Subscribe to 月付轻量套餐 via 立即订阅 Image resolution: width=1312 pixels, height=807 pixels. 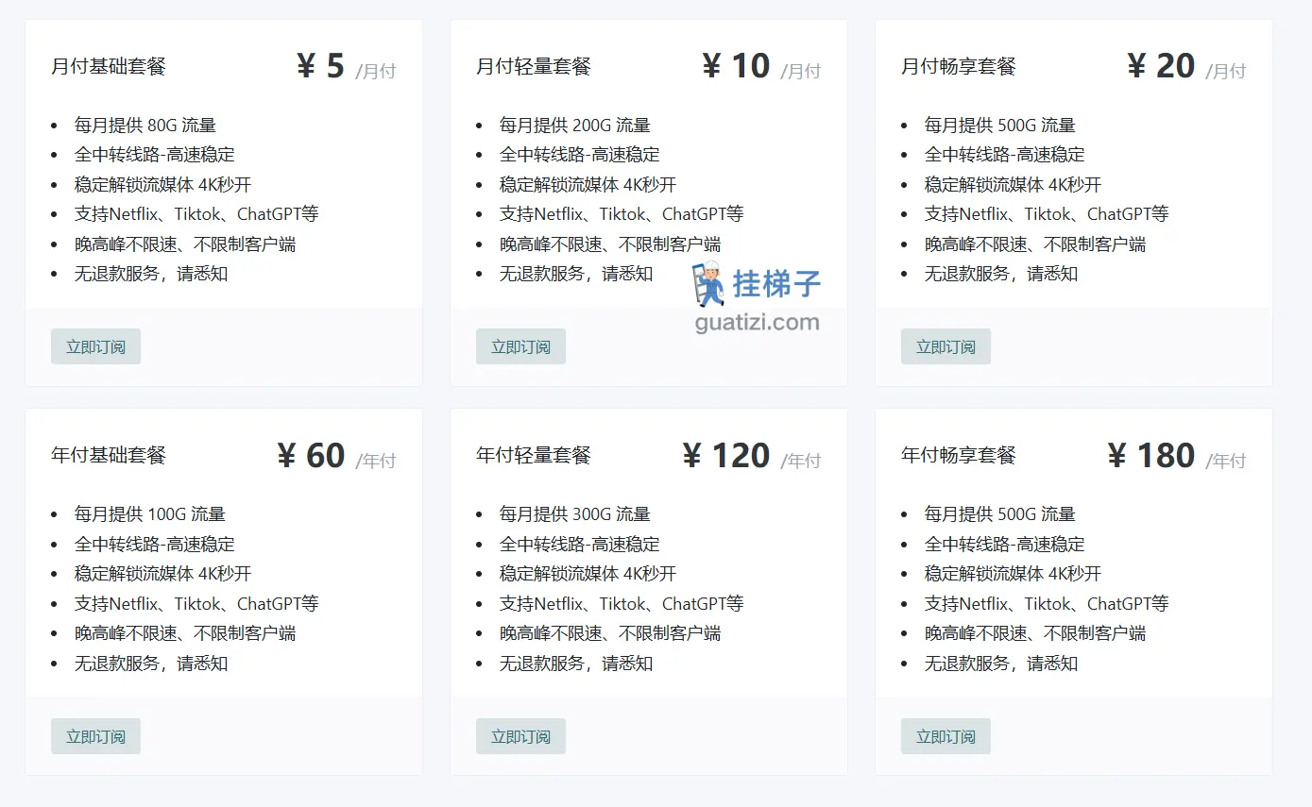click(520, 346)
